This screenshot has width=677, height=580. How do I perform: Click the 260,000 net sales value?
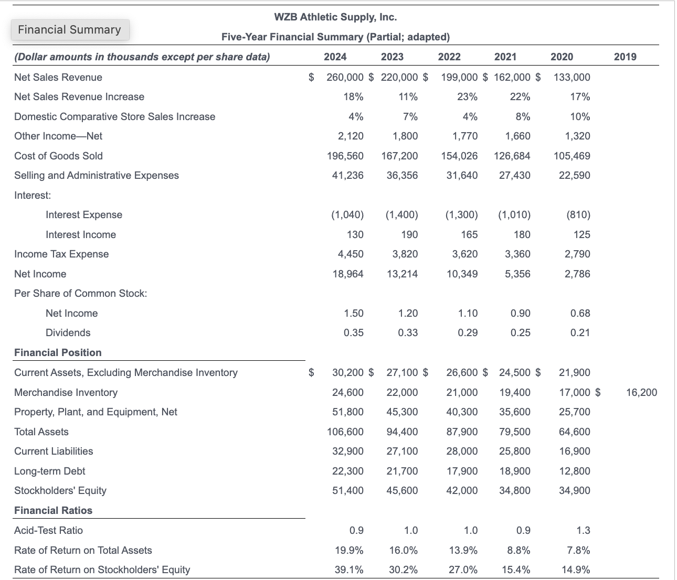point(345,77)
